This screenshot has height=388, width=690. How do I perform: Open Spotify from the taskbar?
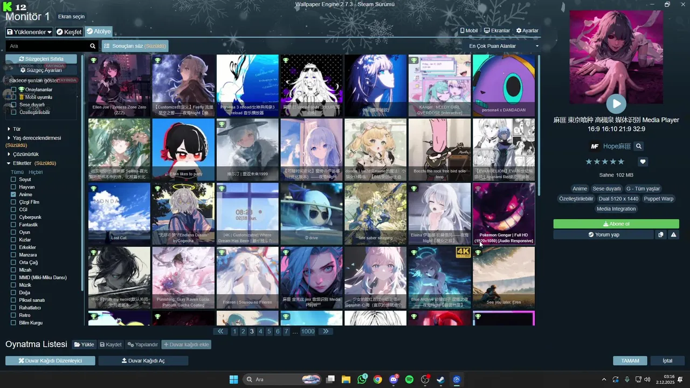pyautogui.click(x=409, y=379)
